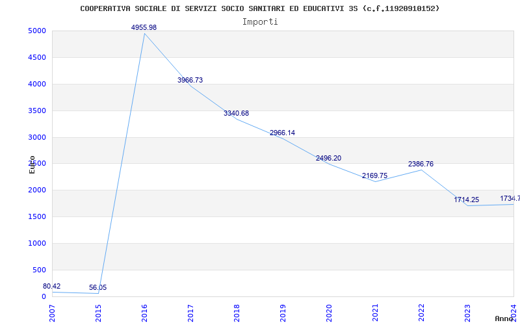Viewport: 520px width, 325px height.
Task: Select the 2018 x-axis label
Action: click(x=237, y=313)
